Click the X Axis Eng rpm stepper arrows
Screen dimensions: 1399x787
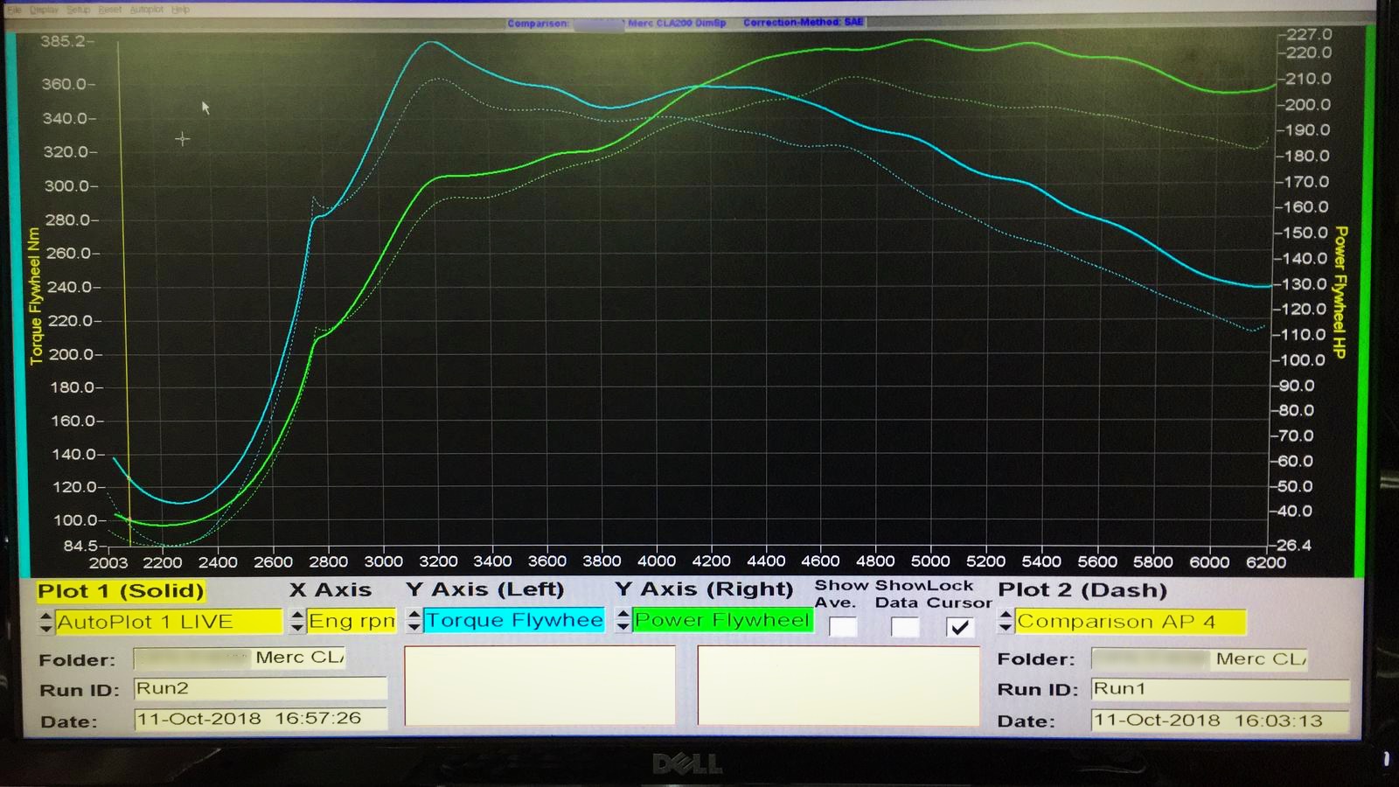pyautogui.click(x=297, y=622)
